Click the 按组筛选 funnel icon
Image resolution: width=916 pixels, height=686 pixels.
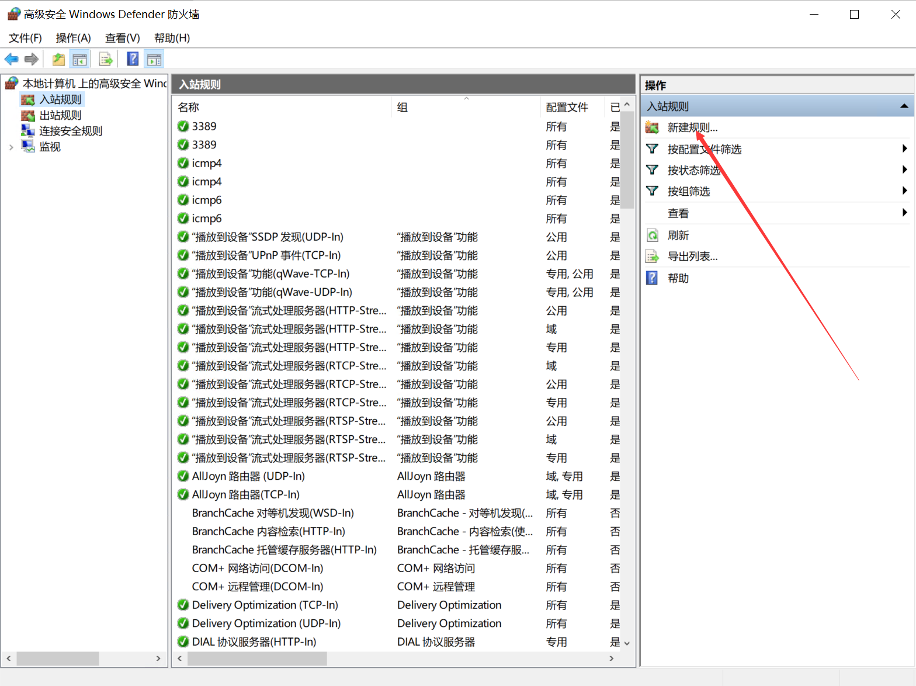(x=653, y=191)
